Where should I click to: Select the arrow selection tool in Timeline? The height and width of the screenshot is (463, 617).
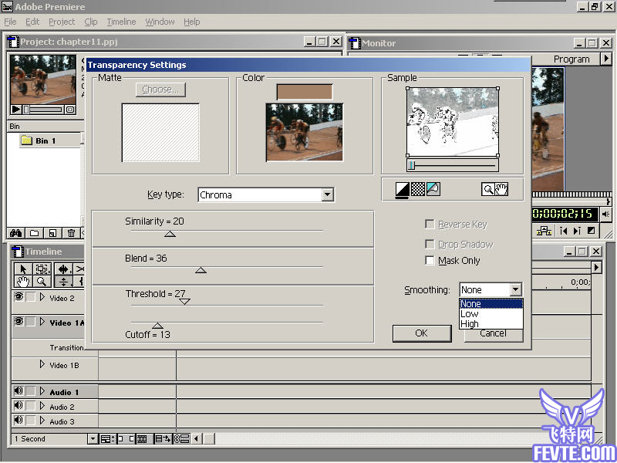coord(23,269)
